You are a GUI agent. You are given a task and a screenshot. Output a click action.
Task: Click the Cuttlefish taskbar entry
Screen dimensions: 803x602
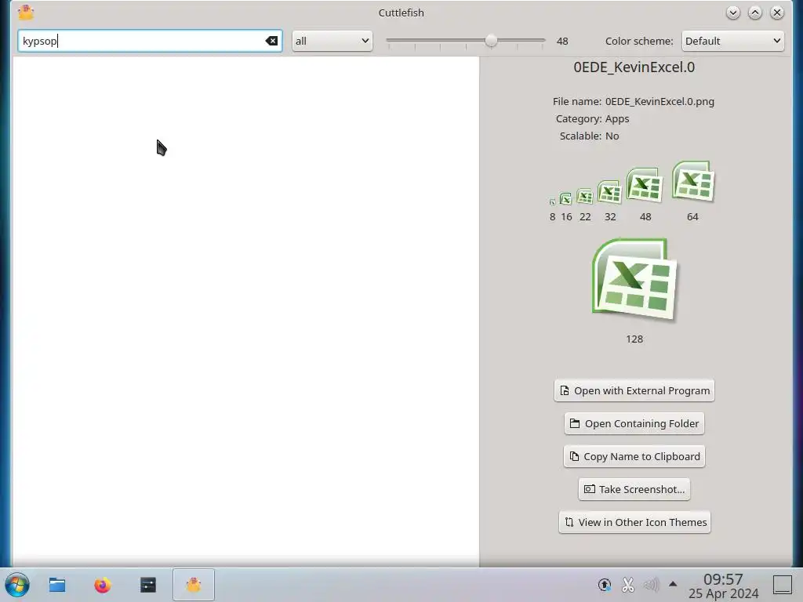point(194,585)
